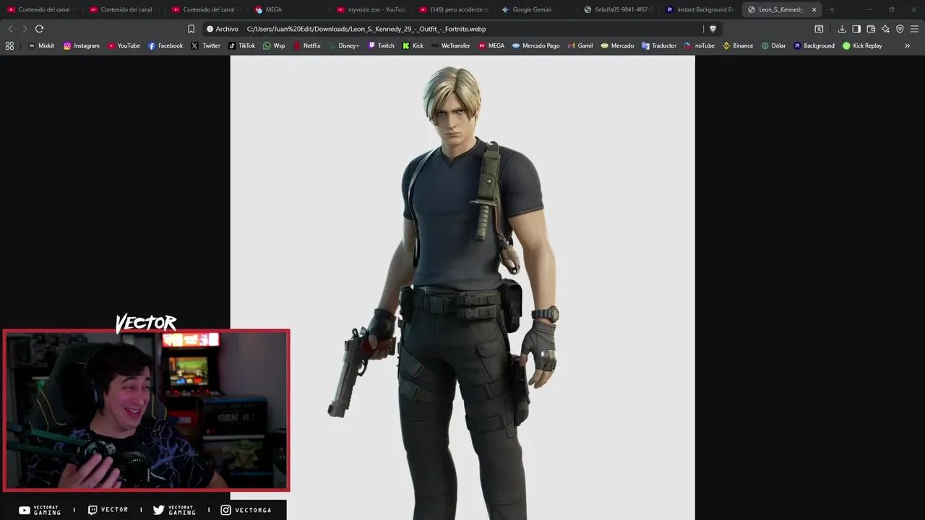Click the address bar file path

click(x=366, y=29)
